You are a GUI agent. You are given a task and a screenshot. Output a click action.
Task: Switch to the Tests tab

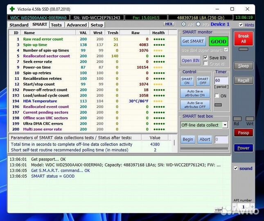56,25
